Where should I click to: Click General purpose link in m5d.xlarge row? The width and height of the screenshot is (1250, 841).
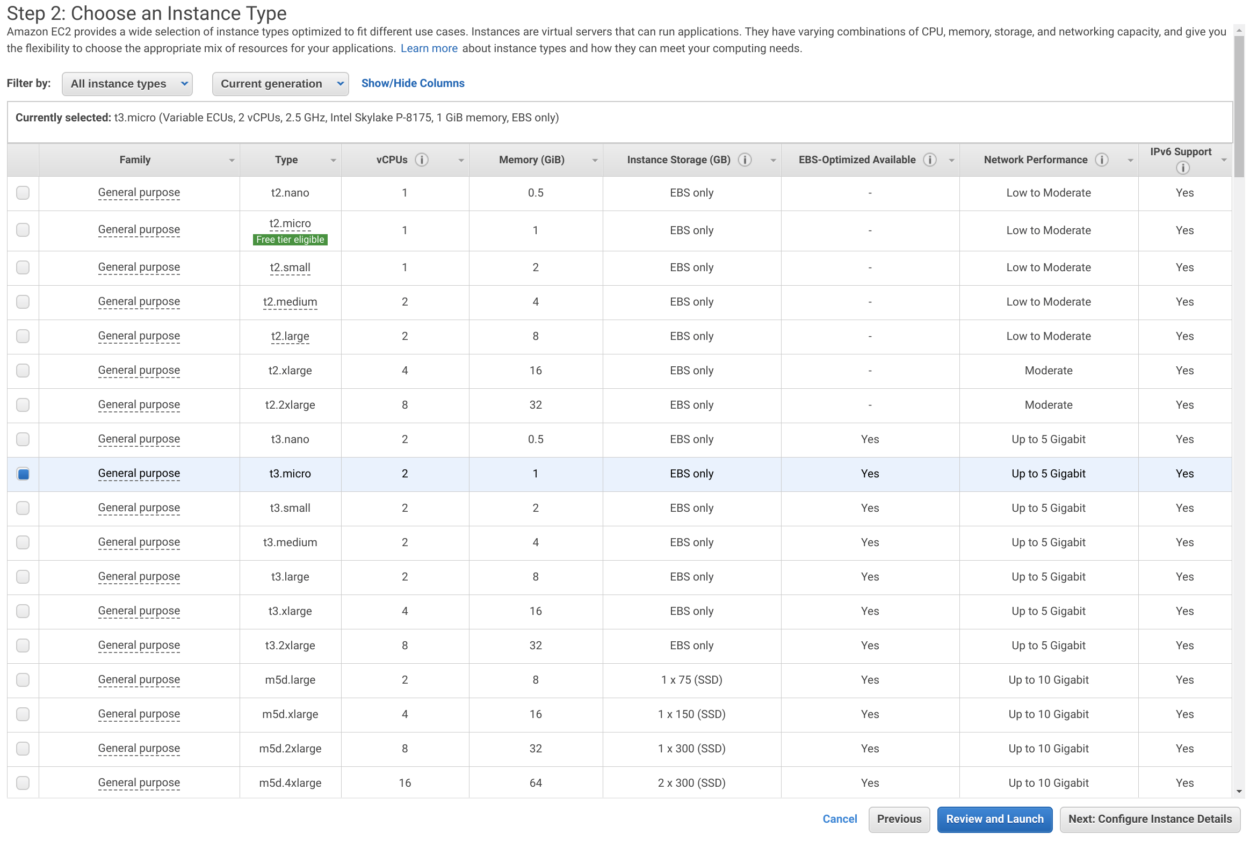coord(139,714)
